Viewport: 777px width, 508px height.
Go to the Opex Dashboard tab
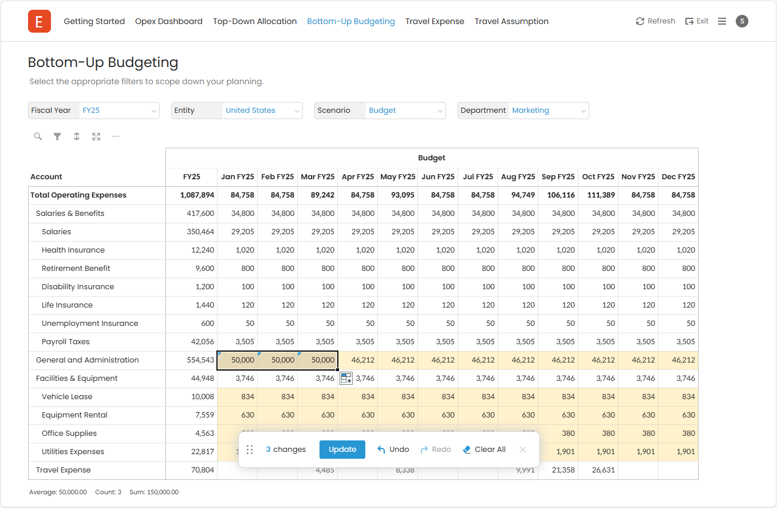coord(169,21)
